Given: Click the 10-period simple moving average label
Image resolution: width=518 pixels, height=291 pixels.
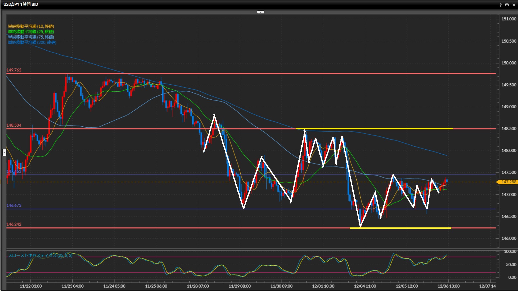Looking at the screenshot, I should pos(31,26).
